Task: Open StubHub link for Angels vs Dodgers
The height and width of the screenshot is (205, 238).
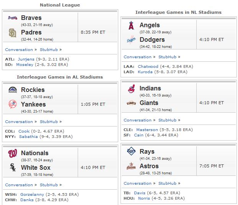Action: [x=168, y=57]
